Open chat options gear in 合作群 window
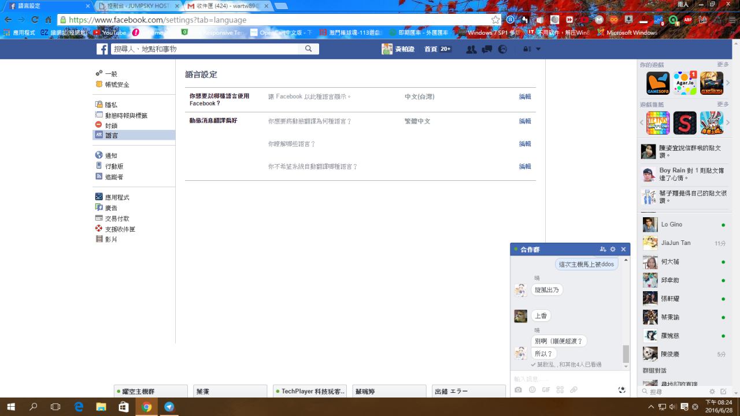Screen dimensions: 740x416 point(613,250)
